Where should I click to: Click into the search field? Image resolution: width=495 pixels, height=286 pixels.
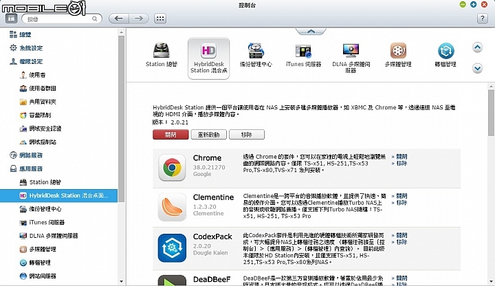coord(62,19)
